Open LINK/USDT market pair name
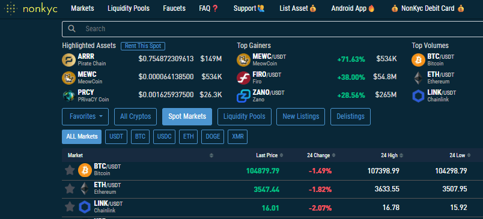This screenshot has width=483, height=219. (108, 203)
